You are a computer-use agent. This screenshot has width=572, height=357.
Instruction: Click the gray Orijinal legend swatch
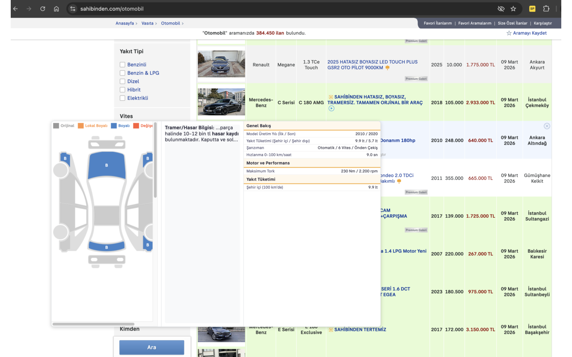[x=56, y=126]
